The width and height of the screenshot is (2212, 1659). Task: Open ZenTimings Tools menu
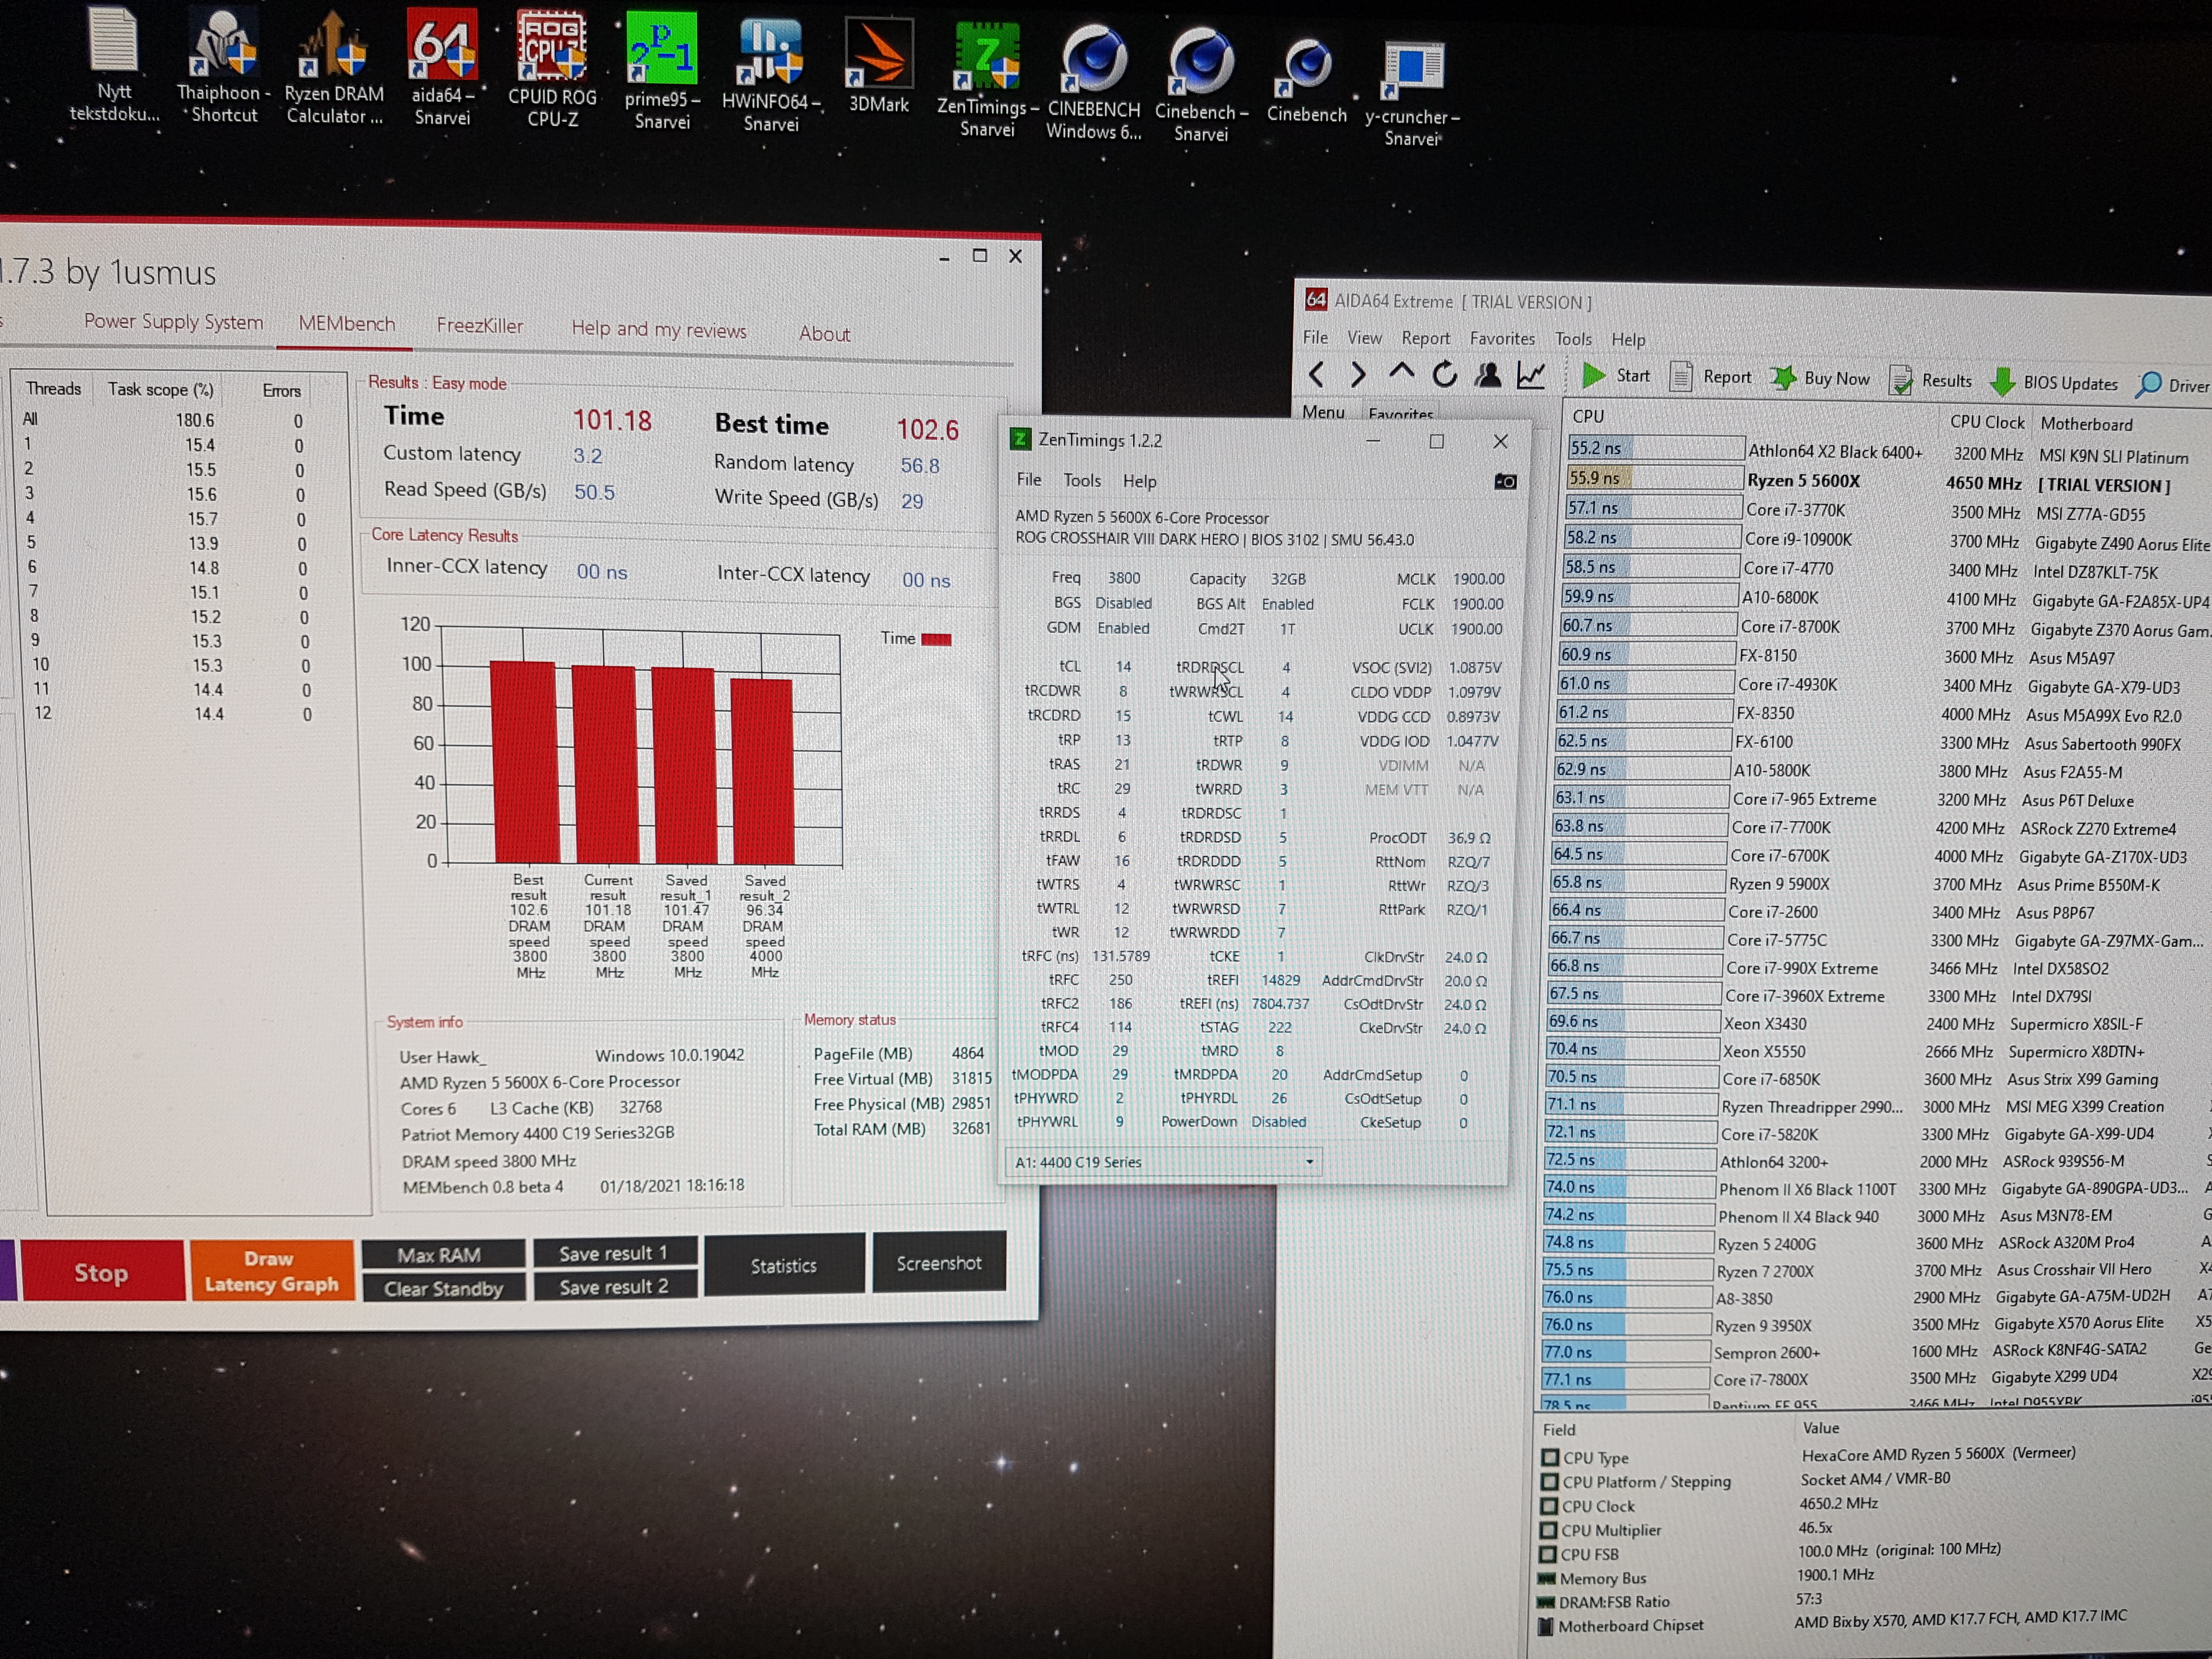click(1082, 481)
